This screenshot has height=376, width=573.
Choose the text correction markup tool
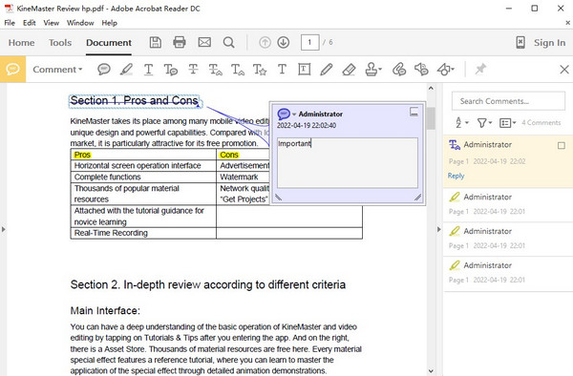(x=260, y=69)
